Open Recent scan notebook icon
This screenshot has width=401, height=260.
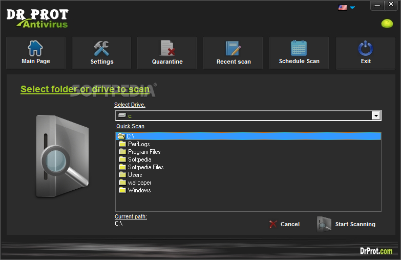tap(233, 48)
